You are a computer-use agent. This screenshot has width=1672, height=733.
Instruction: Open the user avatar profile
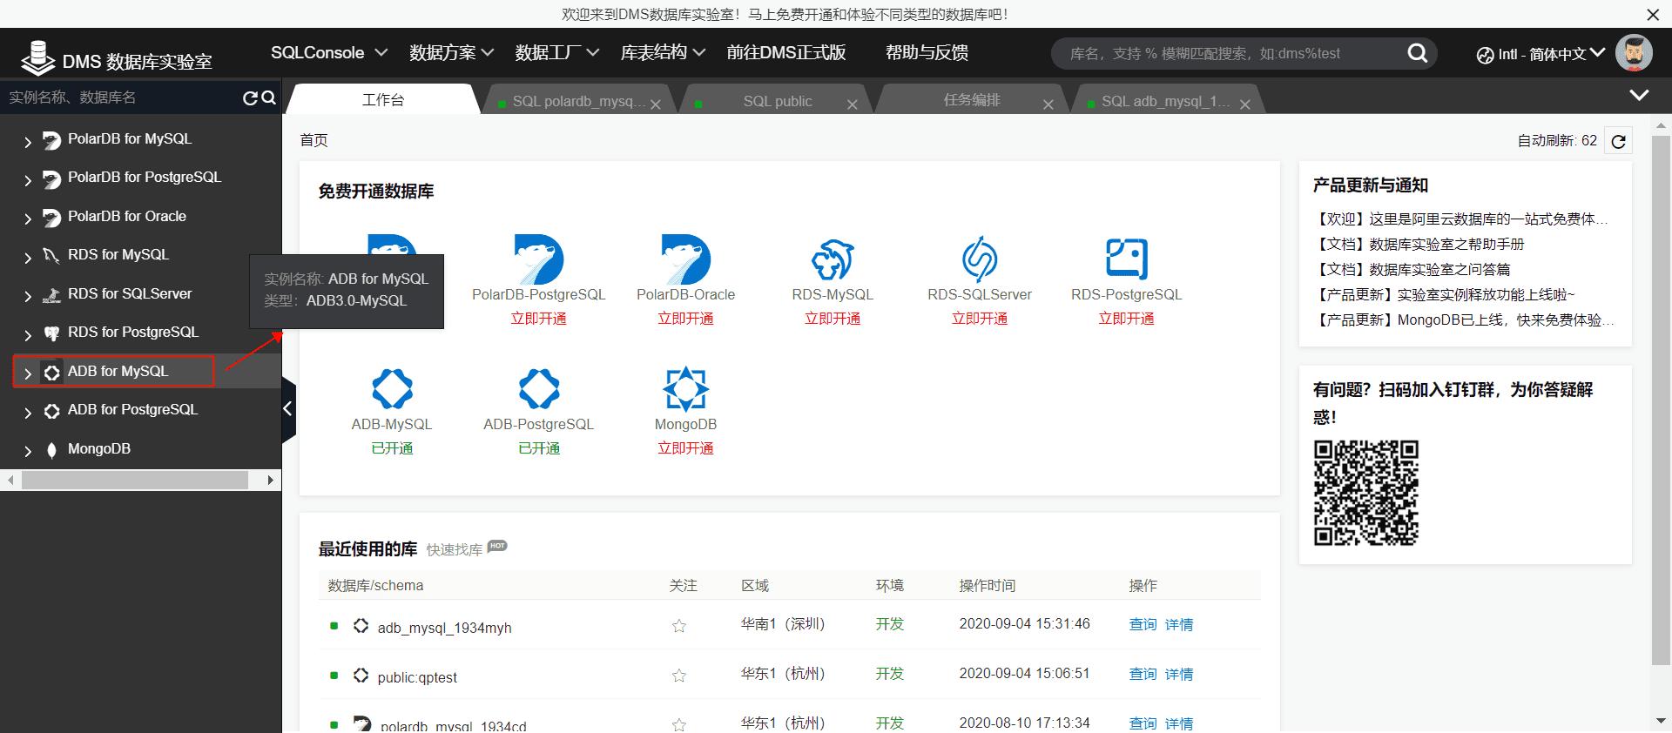[x=1634, y=53]
